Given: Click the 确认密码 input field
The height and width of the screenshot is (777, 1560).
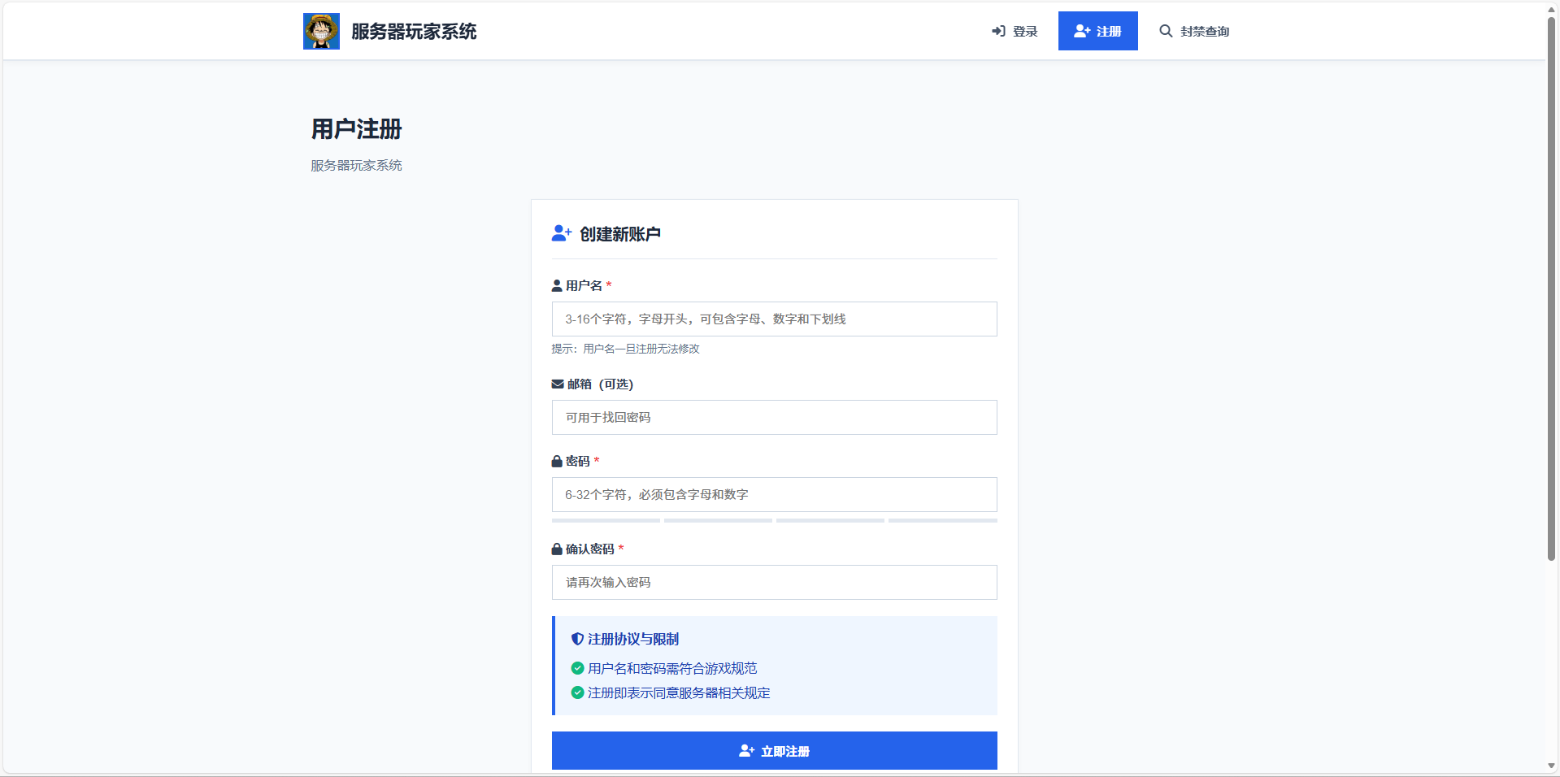Looking at the screenshot, I should tap(774, 582).
